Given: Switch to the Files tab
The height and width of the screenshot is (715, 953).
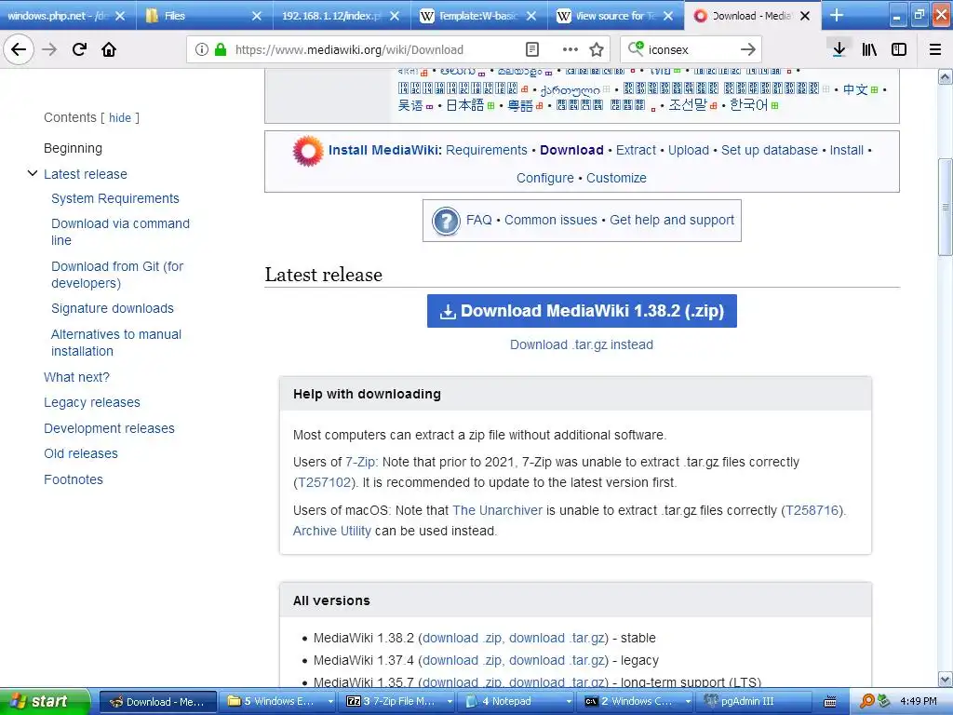Looking at the screenshot, I should coord(195,16).
